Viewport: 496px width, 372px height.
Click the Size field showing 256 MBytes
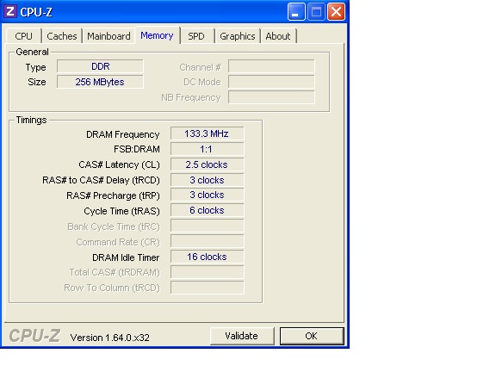tap(100, 82)
